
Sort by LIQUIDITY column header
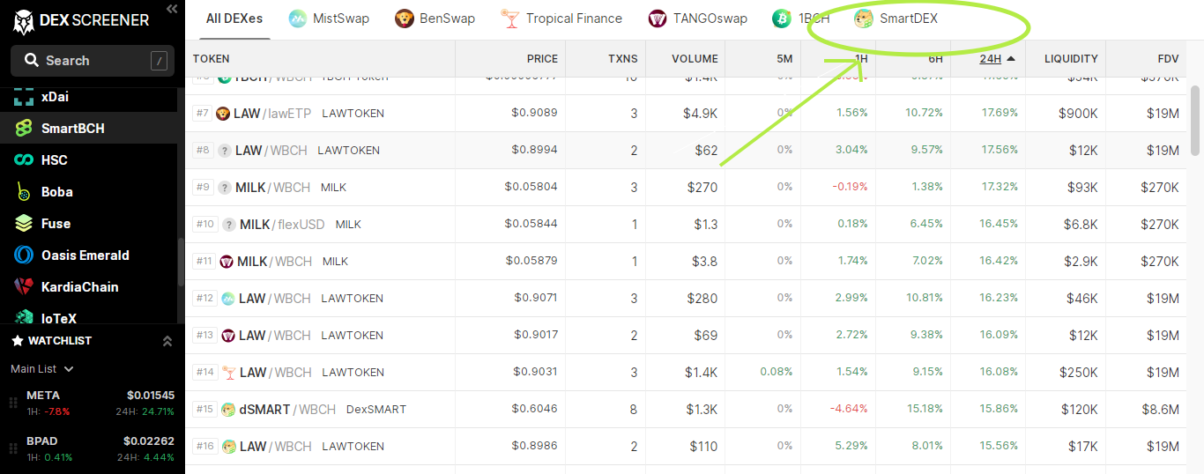pos(1071,59)
